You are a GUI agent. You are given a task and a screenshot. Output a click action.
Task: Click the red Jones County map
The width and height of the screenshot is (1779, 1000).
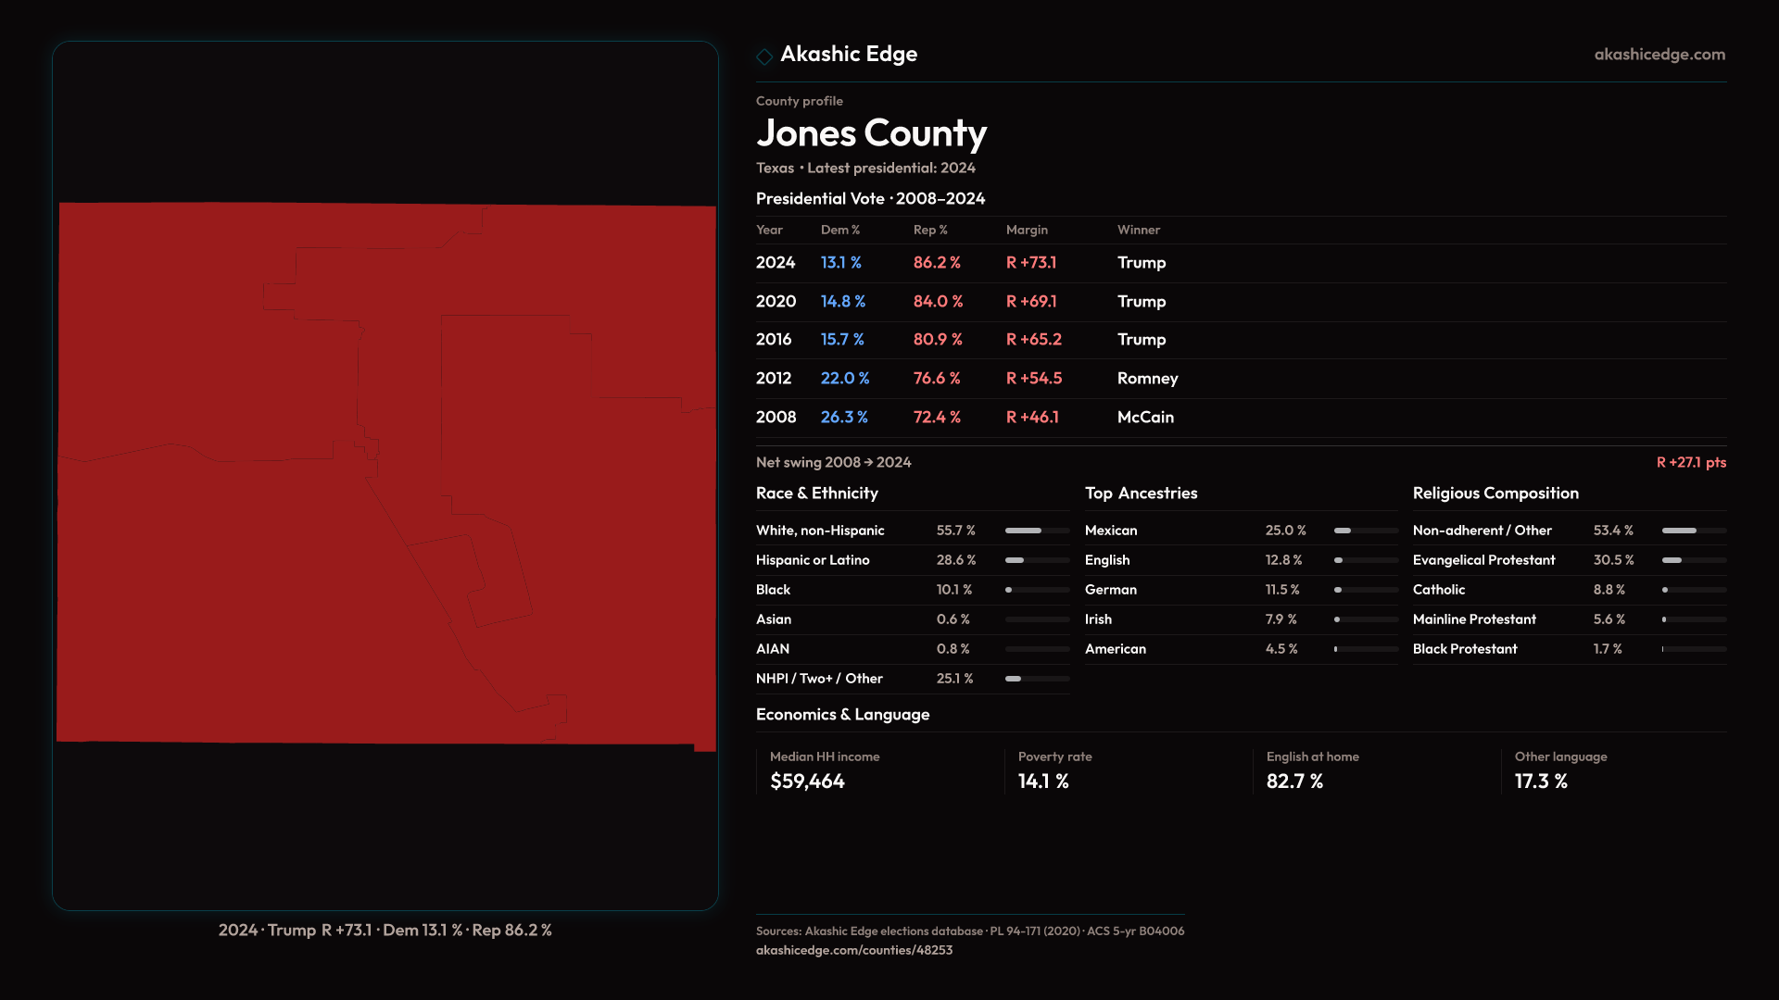pyautogui.click(x=385, y=472)
